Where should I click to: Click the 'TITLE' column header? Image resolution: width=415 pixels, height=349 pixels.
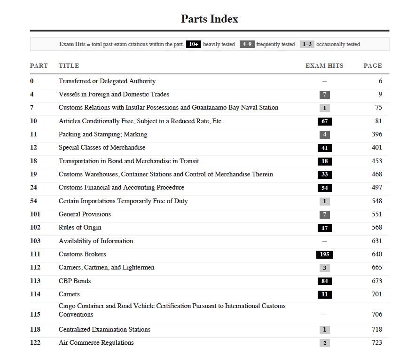(x=69, y=66)
